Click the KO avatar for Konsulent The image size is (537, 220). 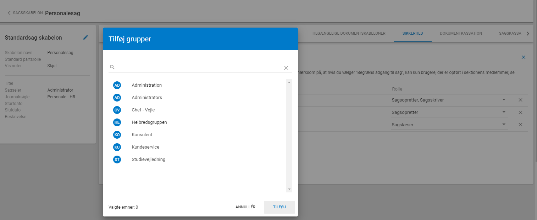[117, 135]
